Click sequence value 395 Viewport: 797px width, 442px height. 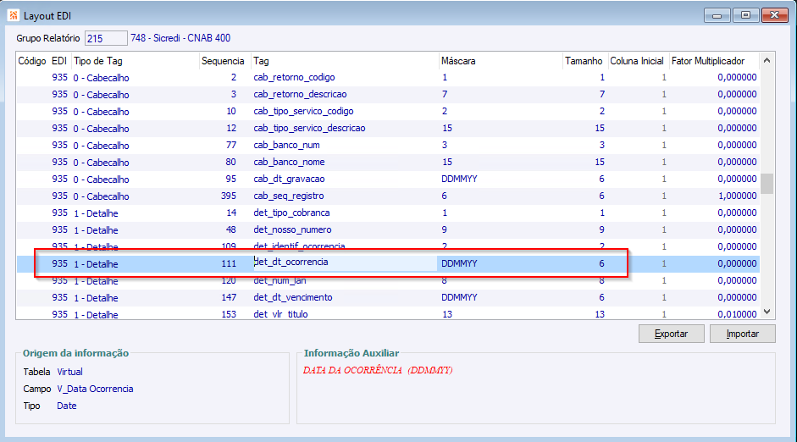[x=228, y=196]
